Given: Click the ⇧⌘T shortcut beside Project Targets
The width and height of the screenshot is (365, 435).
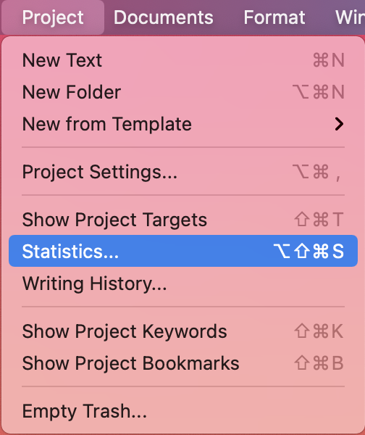Looking at the screenshot, I should click(319, 220).
